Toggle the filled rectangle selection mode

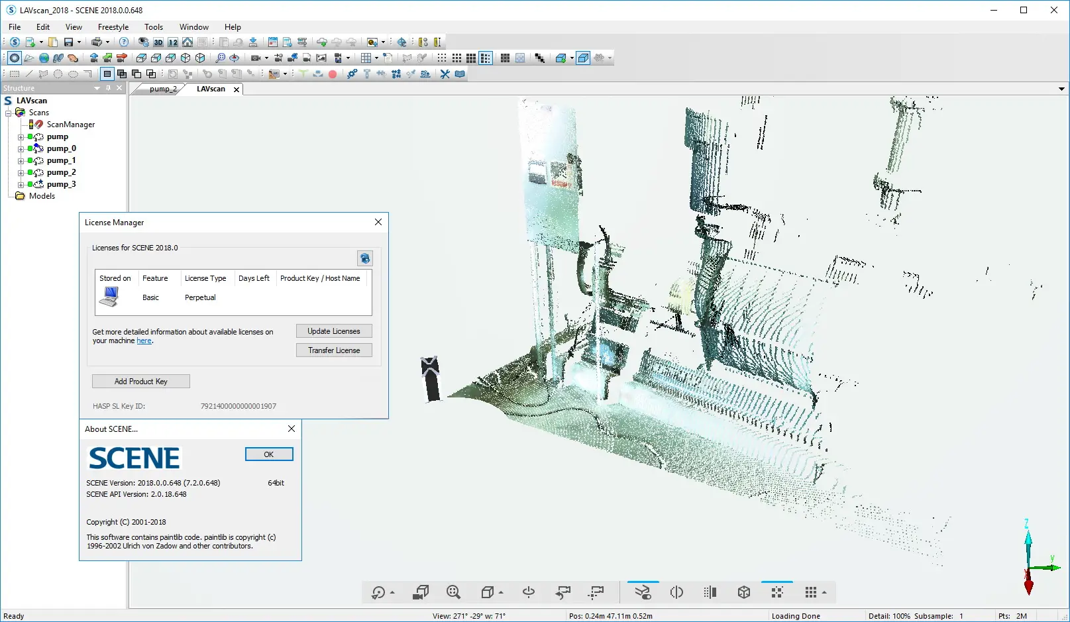(x=107, y=74)
